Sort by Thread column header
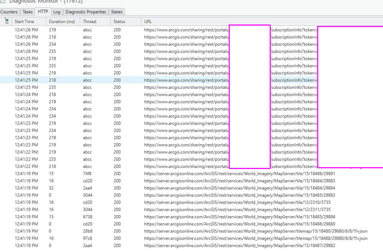 tap(95, 21)
